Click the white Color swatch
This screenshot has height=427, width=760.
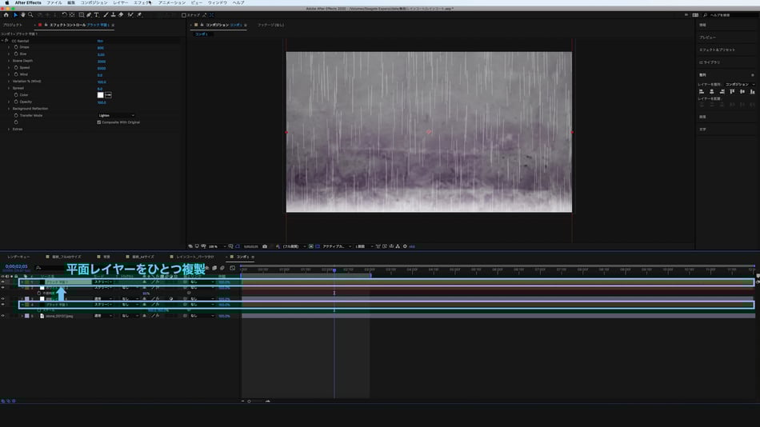coord(101,95)
